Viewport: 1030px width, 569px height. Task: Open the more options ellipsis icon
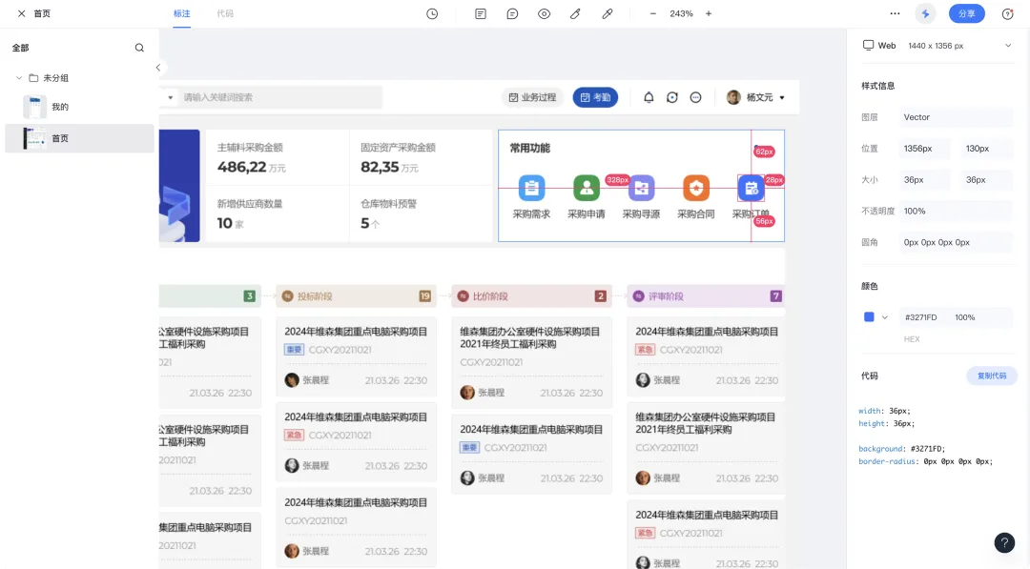click(895, 13)
